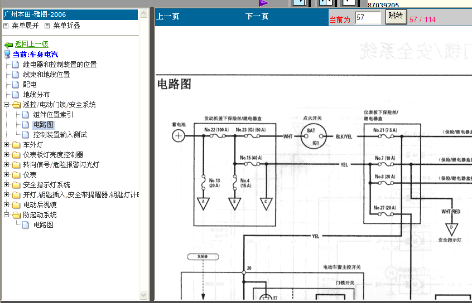Screen dimensions: 472x303
Task: Select the 广州本田-雅阁-2006 title entry
Action: tap(70, 14)
